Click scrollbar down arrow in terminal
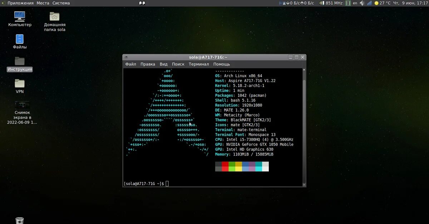Viewport: 429px width, 224px height. pos(304,184)
